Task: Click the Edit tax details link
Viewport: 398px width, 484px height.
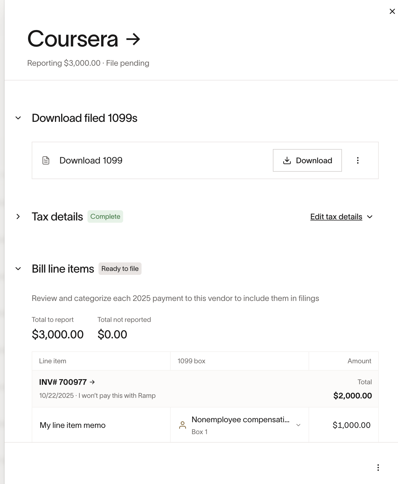Action: tap(336, 217)
